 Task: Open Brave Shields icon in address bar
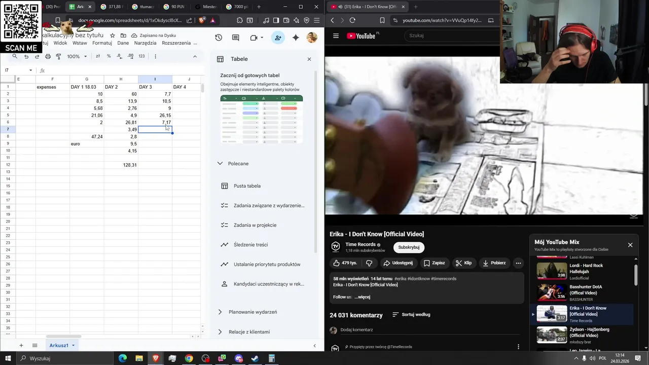(202, 20)
